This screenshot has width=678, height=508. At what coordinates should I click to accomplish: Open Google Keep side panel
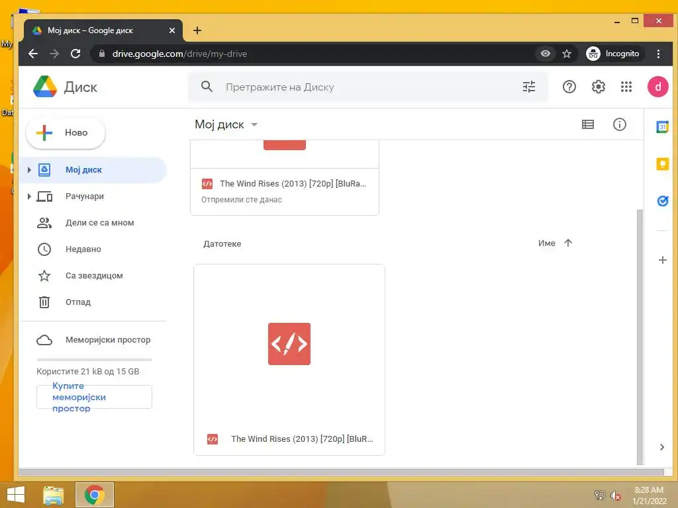tap(662, 164)
